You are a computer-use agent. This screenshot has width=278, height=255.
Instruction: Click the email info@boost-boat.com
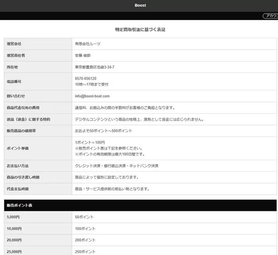(x=92, y=96)
